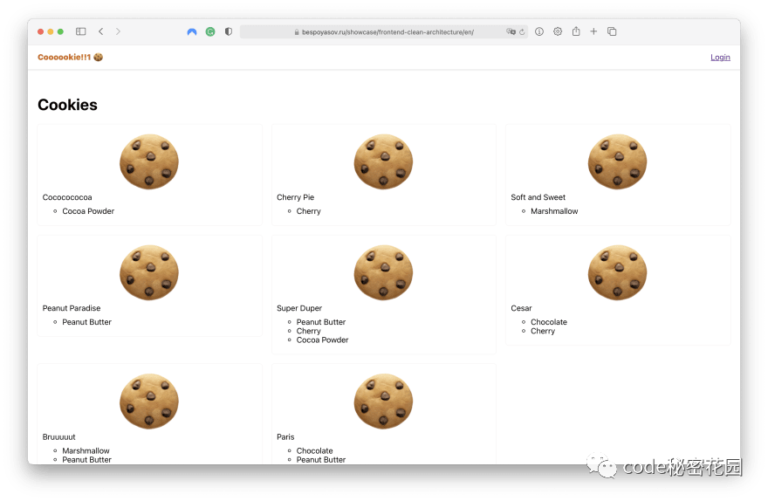Image resolution: width=768 pixels, height=501 pixels.
Task: Click Cherry under Super Duper
Action: [309, 331]
